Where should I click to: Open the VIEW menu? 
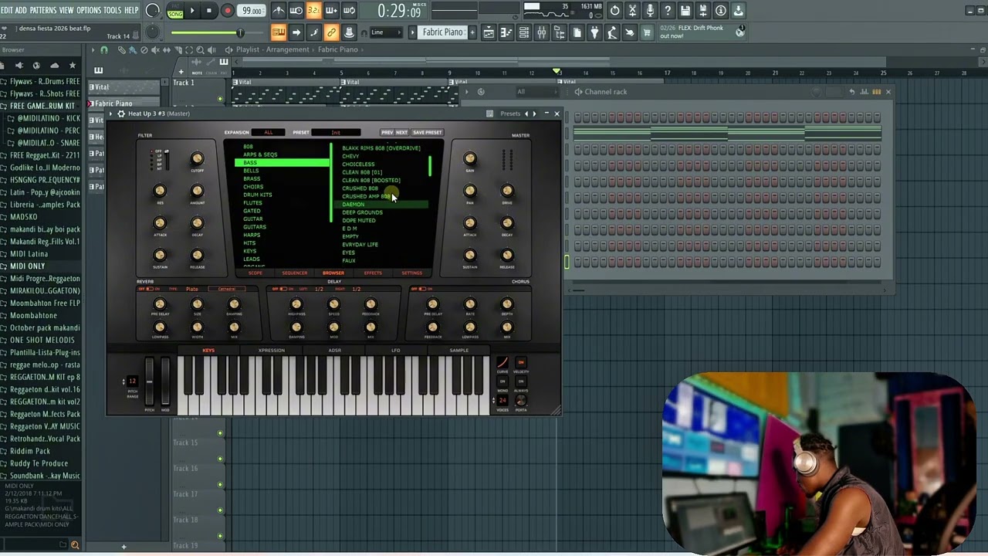(x=66, y=10)
